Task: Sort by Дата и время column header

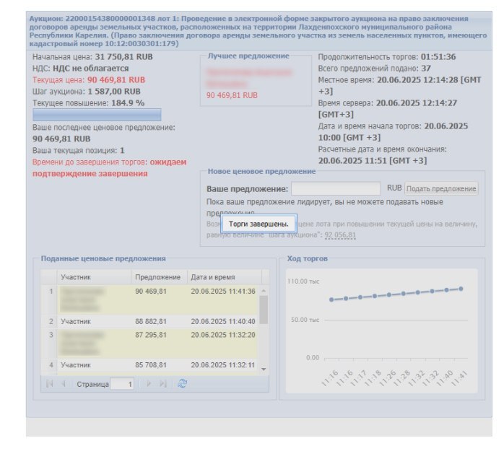Action: [x=225, y=277]
